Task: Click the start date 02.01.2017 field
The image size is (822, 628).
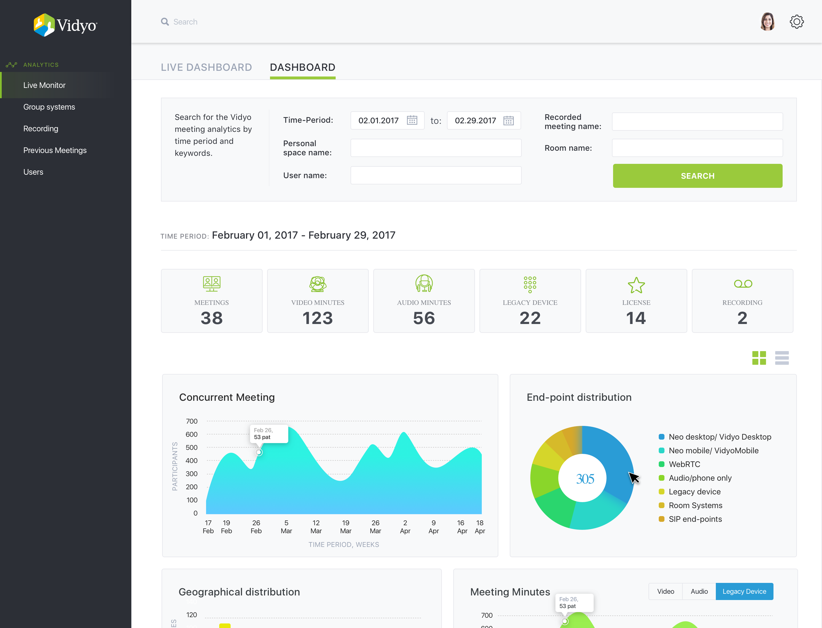Action: click(387, 120)
